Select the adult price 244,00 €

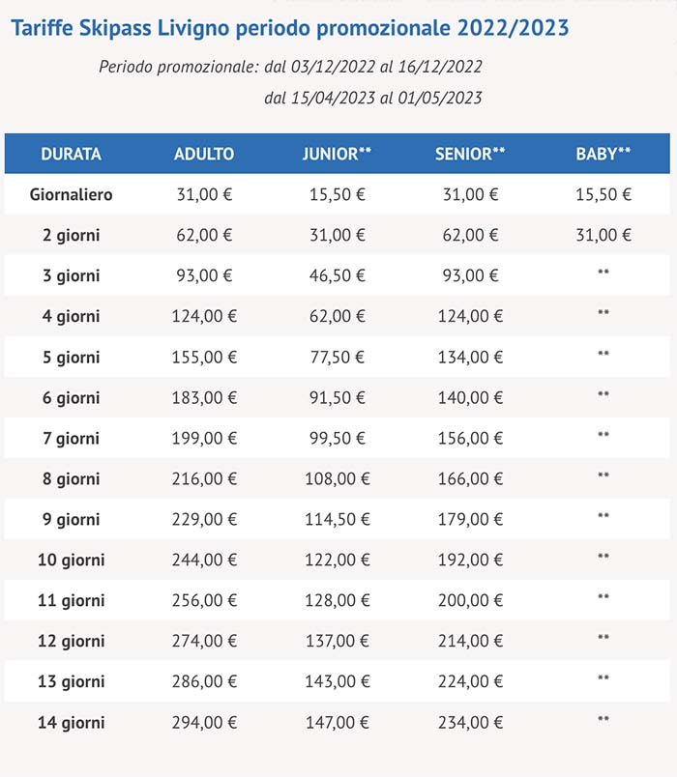coord(204,560)
